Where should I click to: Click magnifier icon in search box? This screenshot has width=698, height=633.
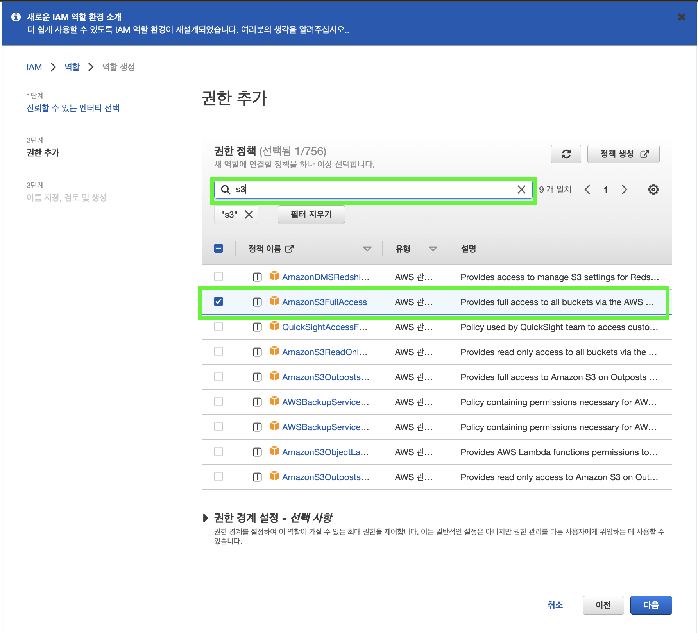pyautogui.click(x=226, y=190)
